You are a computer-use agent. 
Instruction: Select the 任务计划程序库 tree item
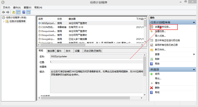(18, 21)
